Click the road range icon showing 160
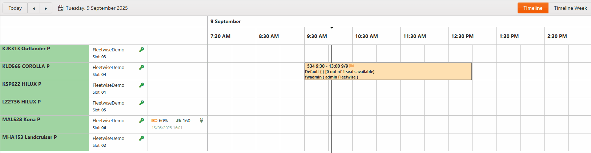This screenshot has width=591, height=153. 178,121
